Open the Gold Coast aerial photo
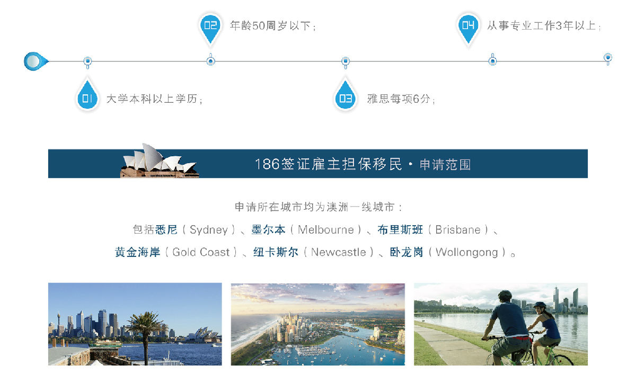The width and height of the screenshot is (636, 383). click(318, 324)
